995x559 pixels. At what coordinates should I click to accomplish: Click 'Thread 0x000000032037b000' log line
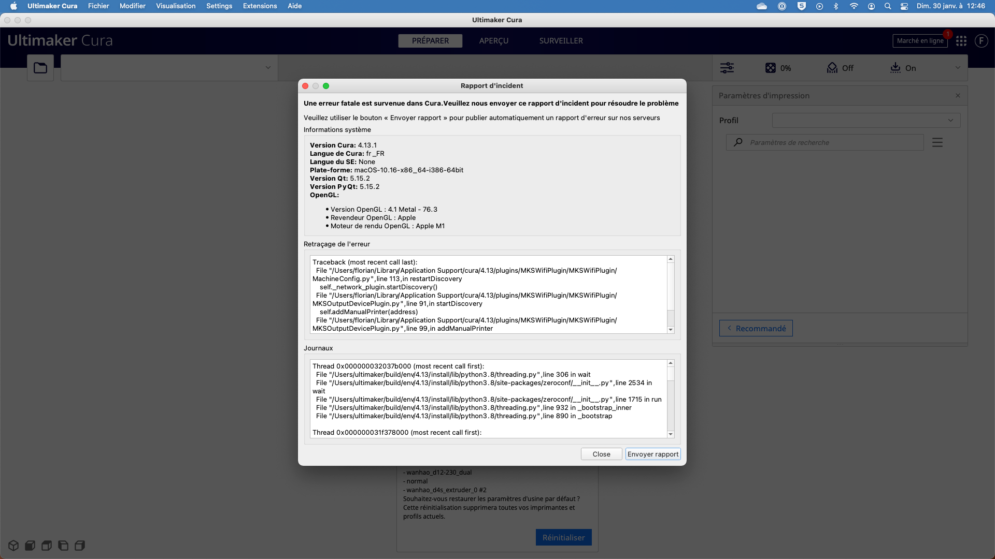[399, 366]
